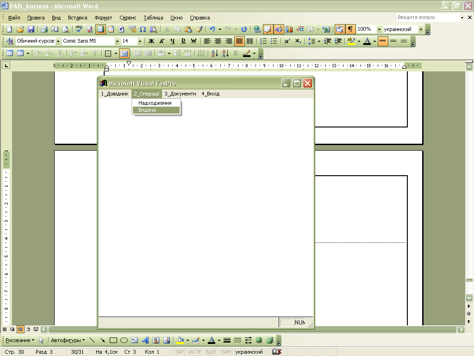The image size is (474, 356).
Task: Apply bulleted list formatting
Action: point(274,41)
